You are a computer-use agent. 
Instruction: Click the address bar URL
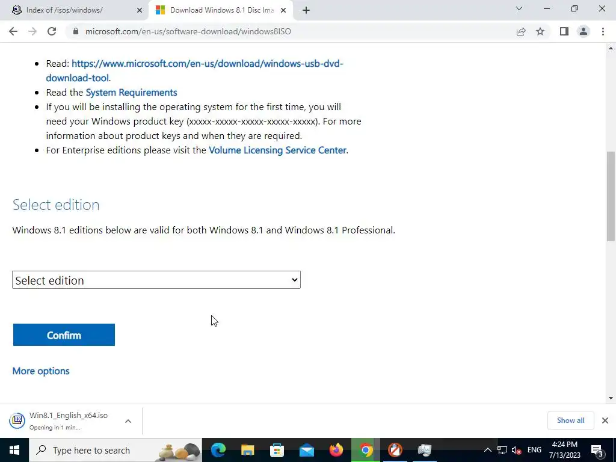click(188, 31)
